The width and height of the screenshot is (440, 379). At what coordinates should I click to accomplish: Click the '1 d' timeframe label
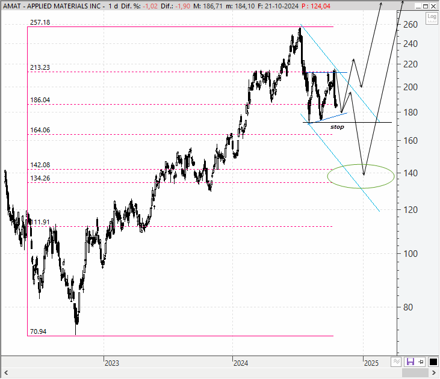point(113,6)
